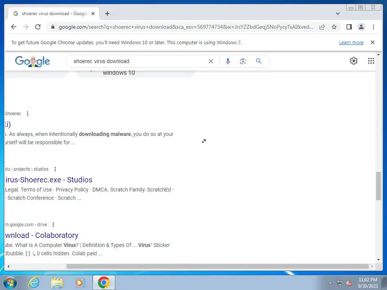Open options for the Shoerec result
Viewport: 387px width, 290px height.
(x=28, y=114)
